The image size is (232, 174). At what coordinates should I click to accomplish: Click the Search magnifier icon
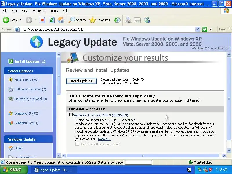[71, 20]
